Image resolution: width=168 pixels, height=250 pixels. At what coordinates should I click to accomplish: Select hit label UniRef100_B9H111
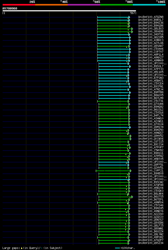[x=151, y=153]
